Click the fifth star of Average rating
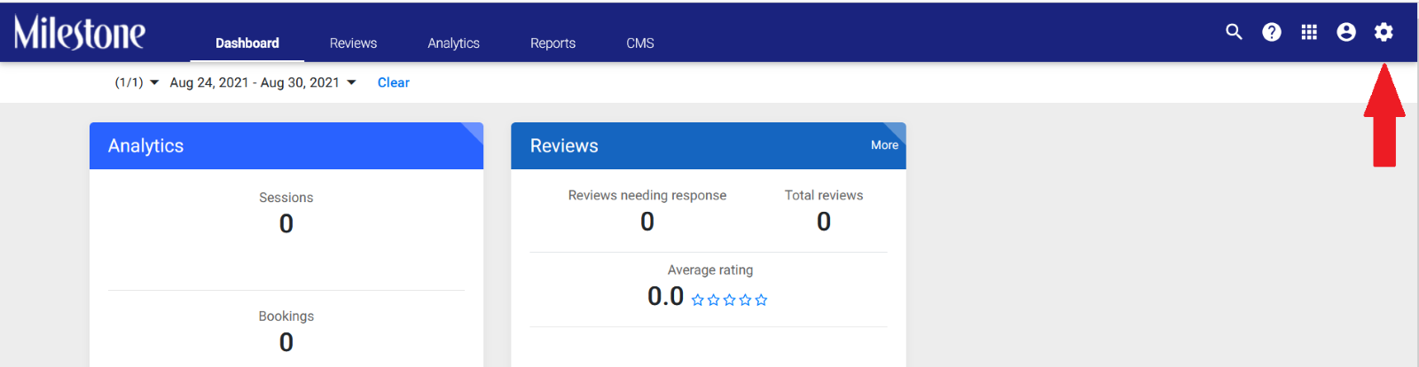Viewport: 1419px width, 367px height. [761, 300]
